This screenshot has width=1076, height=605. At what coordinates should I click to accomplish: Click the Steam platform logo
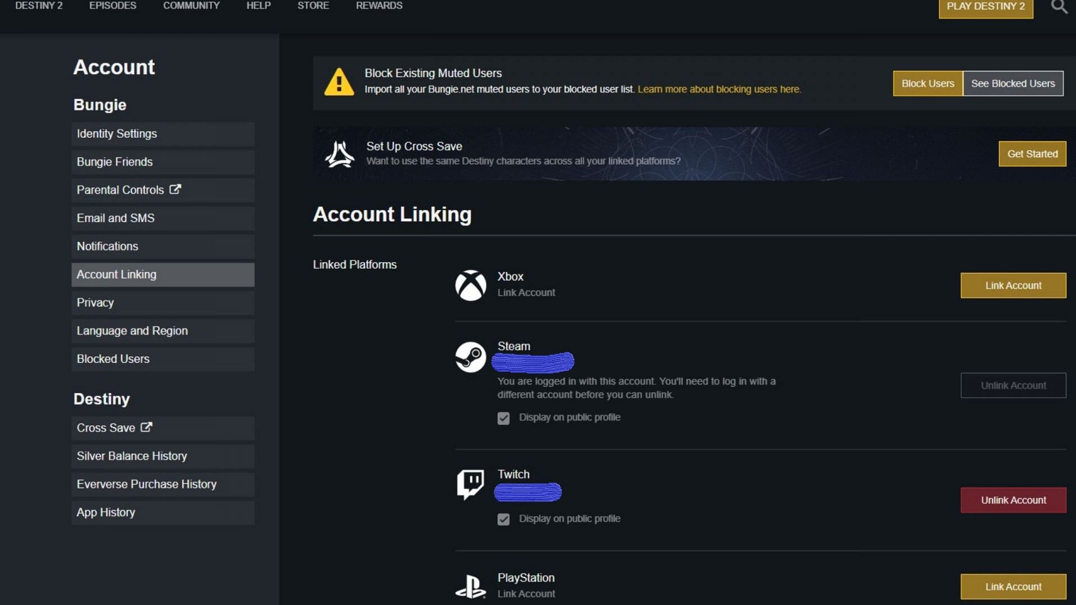[x=471, y=357]
